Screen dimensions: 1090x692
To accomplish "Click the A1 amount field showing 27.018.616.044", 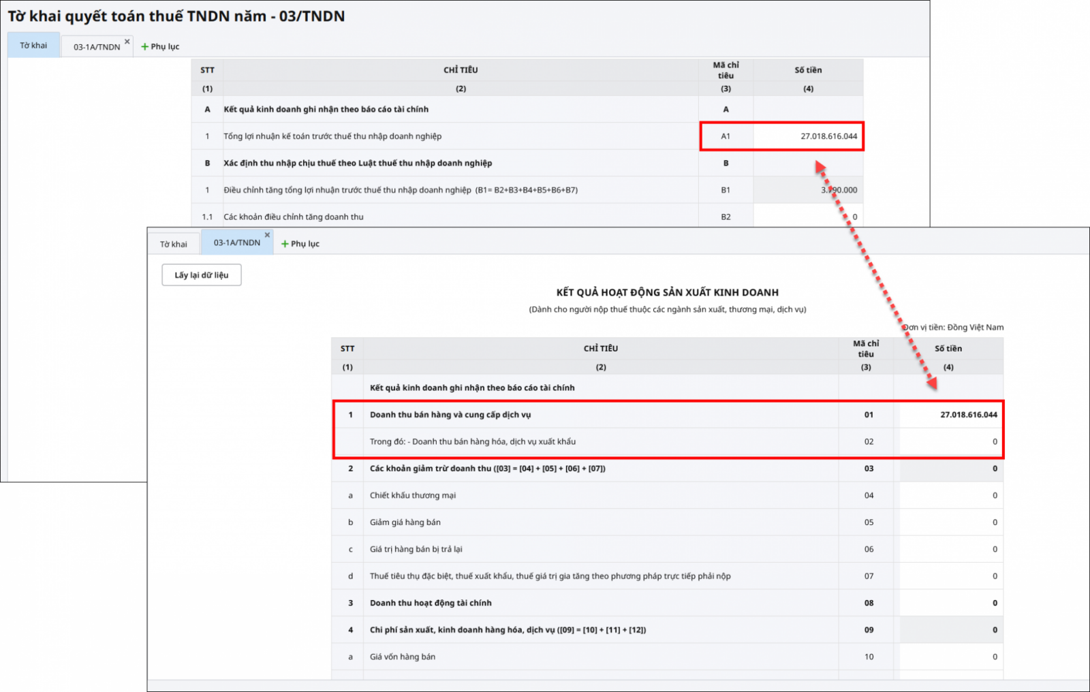I will click(x=808, y=136).
